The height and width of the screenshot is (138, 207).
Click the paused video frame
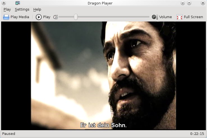104,76
